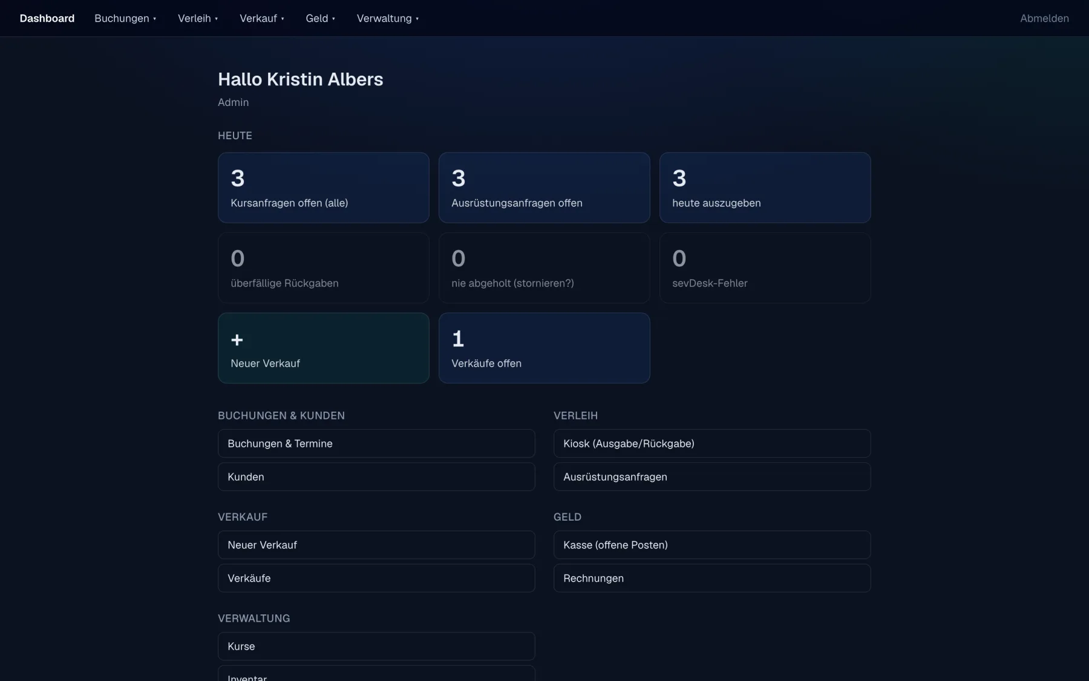Image resolution: width=1089 pixels, height=681 pixels.
Task: Select the heute auszugeben card
Action: (765, 188)
